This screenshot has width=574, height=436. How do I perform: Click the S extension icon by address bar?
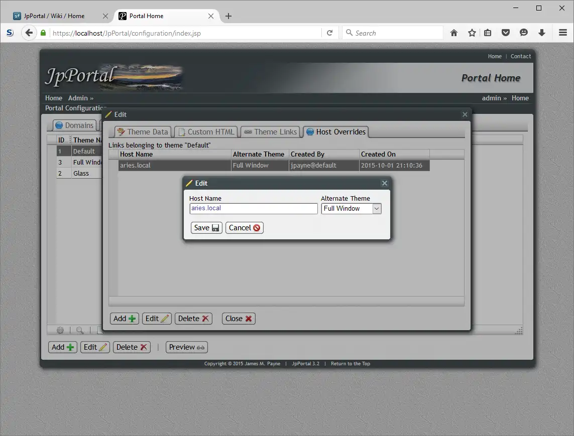point(10,33)
